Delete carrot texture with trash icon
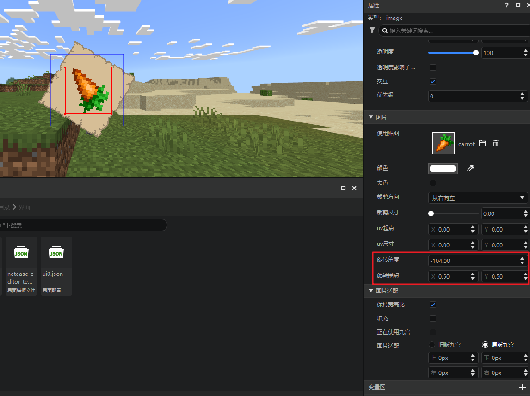Screen dimensions: 530x396 (495, 144)
